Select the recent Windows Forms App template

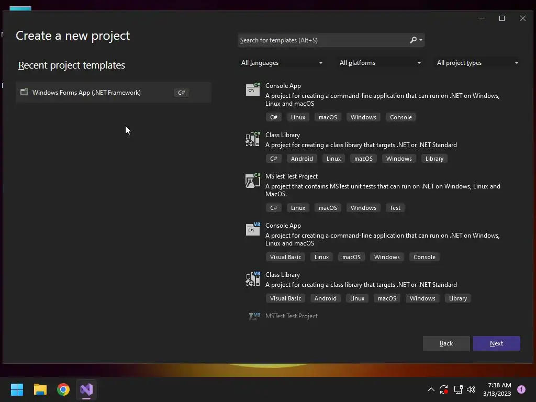[x=114, y=92]
